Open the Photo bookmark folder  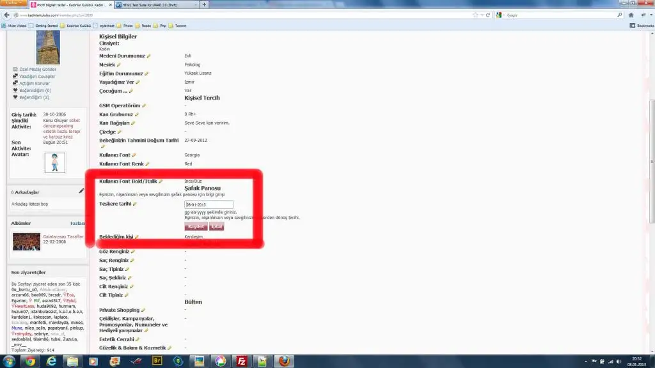click(125, 26)
